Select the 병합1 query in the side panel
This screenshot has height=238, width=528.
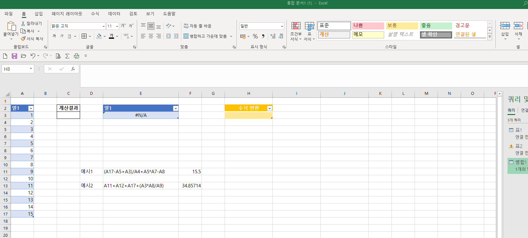pyautogui.click(x=520, y=162)
